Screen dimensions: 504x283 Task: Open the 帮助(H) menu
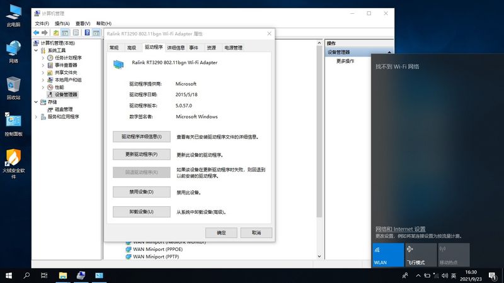tap(103, 23)
